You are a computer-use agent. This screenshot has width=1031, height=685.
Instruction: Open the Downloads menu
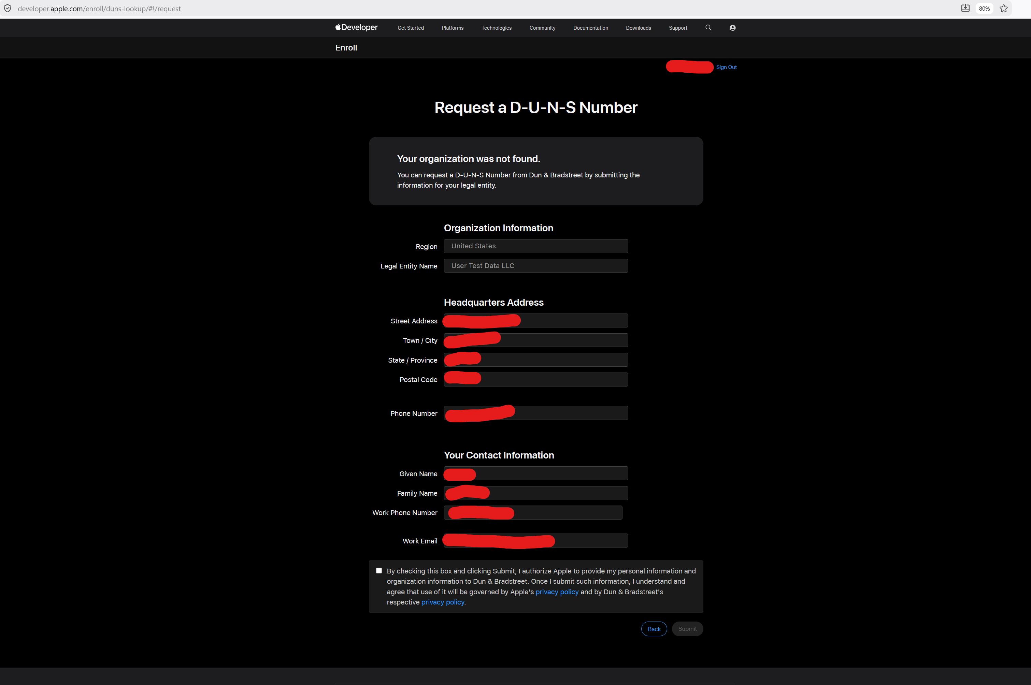click(x=638, y=28)
